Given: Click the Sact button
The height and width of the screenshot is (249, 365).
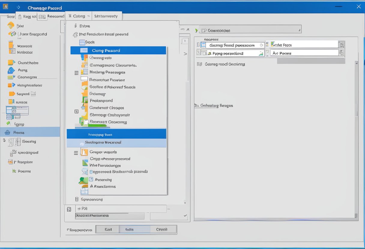Looking at the screenshot, I should pyautogui.click(x=108, y=230).
